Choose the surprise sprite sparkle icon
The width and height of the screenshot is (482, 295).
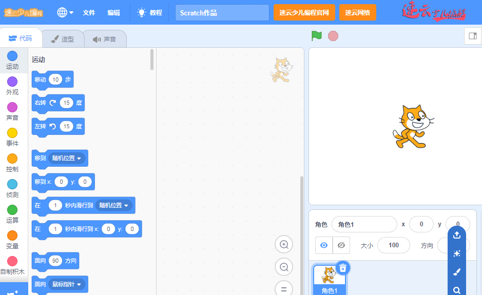coord(457,253)
